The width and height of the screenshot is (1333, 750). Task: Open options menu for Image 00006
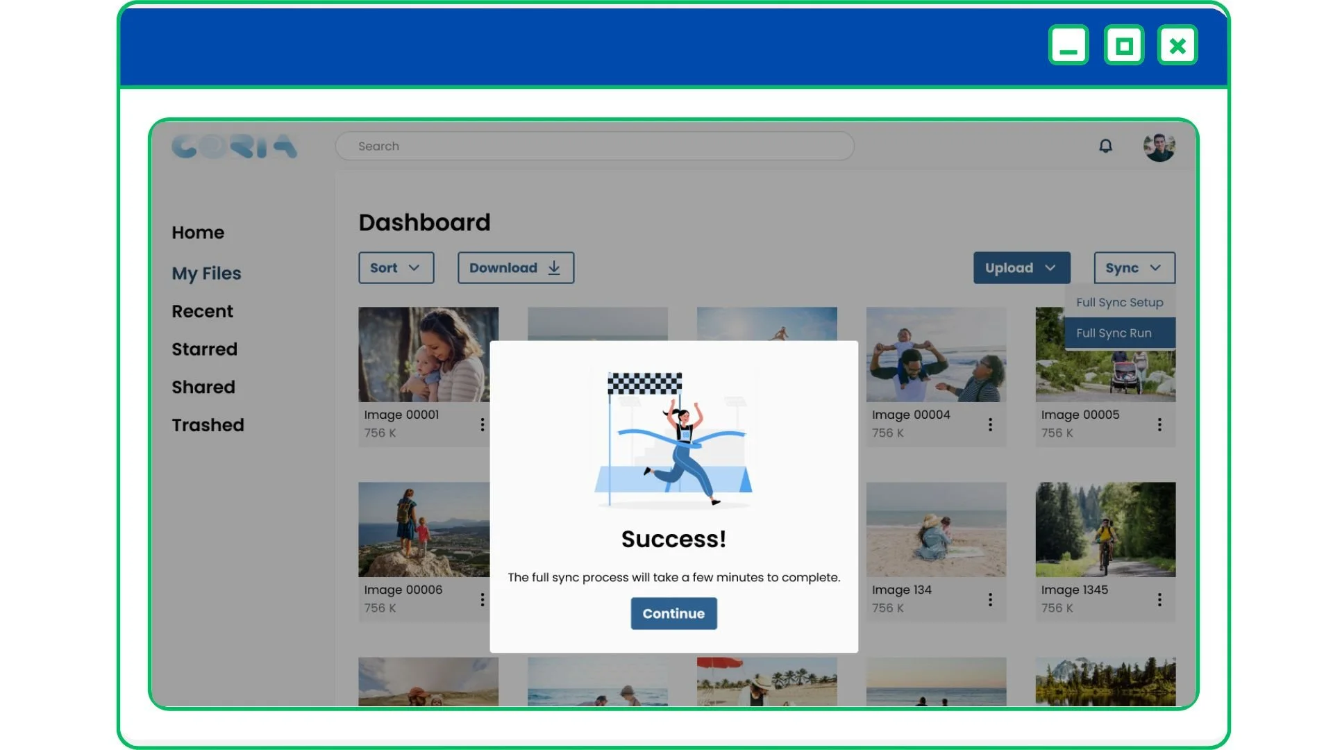[x=483, y=599]
